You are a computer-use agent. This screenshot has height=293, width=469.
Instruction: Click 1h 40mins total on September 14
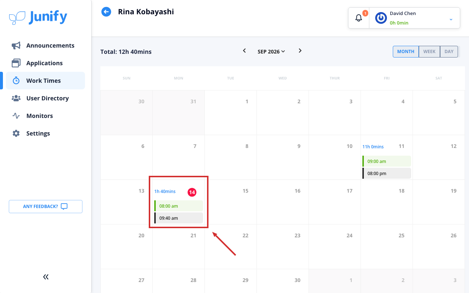coord(165,192)
